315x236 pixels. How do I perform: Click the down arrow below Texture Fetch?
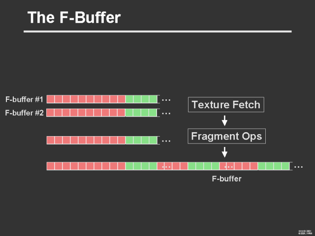point(224,120)
